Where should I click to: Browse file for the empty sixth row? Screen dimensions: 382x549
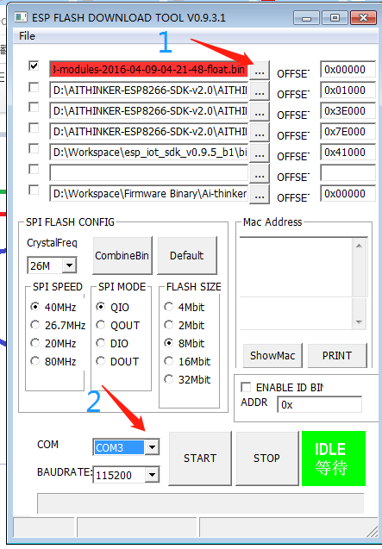pyautogui.click(x=260, y=174)
